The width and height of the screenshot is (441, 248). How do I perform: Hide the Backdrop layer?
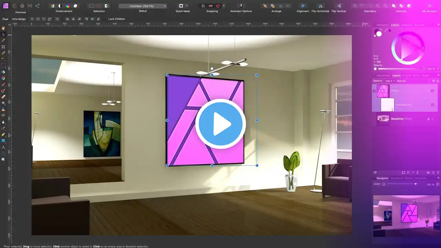pyautogui.click(x=432, y=119)
